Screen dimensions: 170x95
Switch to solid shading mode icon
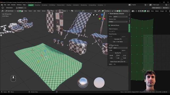[117, 11]
